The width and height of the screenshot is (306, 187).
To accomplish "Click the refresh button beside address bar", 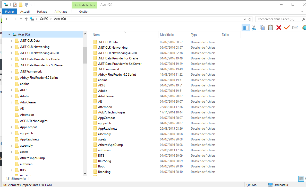I will tap(250, 19).
